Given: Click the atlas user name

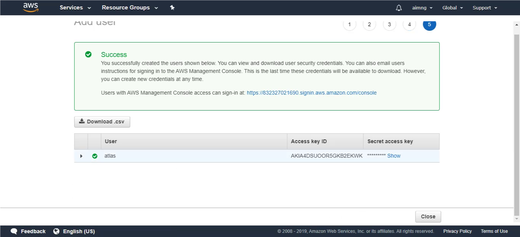Looking at the screenshot, I should (110, 156).
